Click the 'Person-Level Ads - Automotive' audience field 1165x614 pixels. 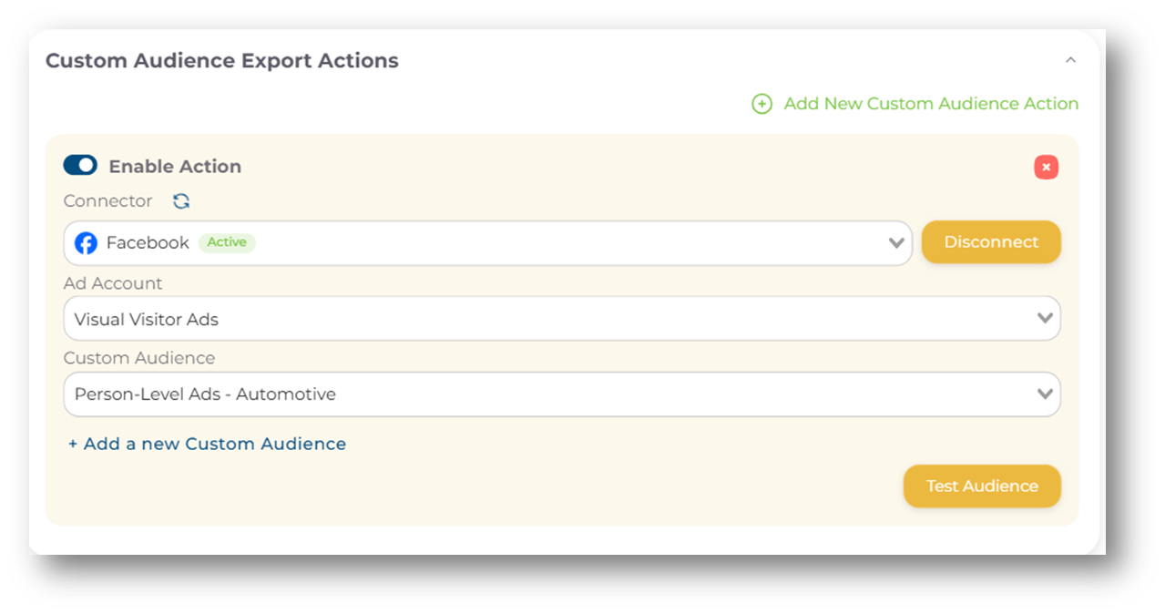(x=547, y=394)
